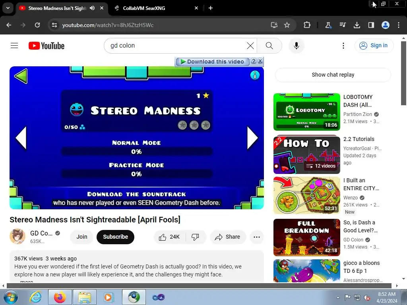The image size is (407, 305).
Task: Open LOBOTOMY DASH video thumbnail
Action: click(306, 112)
